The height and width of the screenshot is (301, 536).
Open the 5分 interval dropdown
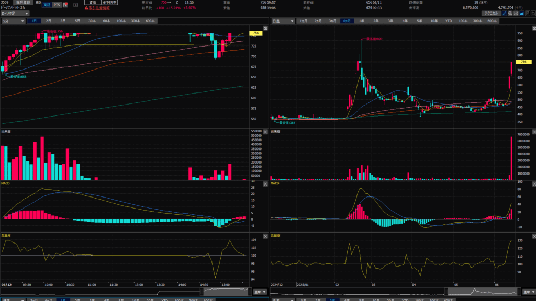click(13, 21)
